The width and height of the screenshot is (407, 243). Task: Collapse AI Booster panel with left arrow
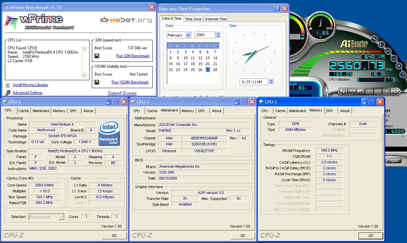(325, 94)
